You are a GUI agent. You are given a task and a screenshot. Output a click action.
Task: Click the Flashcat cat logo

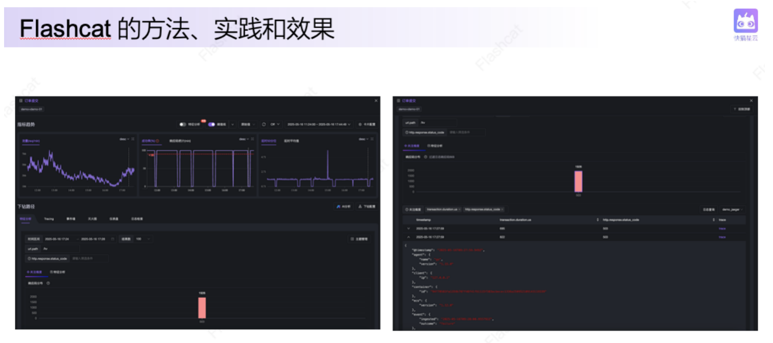[x=746, y=21]
